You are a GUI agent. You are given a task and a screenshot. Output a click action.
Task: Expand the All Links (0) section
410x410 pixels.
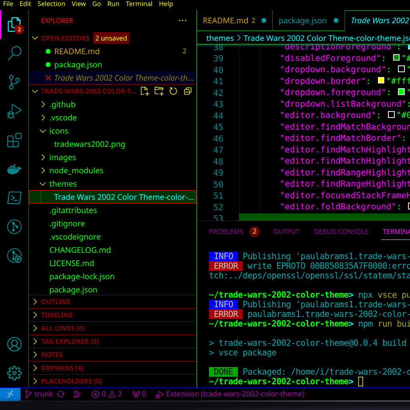[x=112, y=328]
